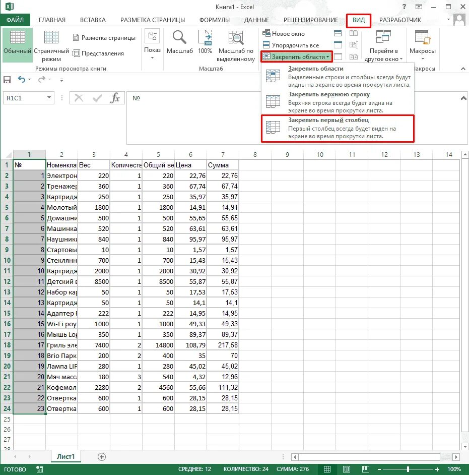Viewport: 469px width, 475px height.
Task: Click the user account avatar
Action: click(x=459, y=20)
